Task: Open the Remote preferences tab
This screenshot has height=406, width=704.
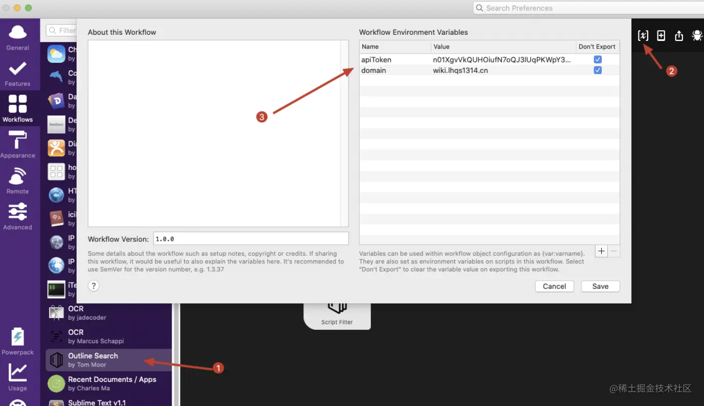Action: point(17,181)
